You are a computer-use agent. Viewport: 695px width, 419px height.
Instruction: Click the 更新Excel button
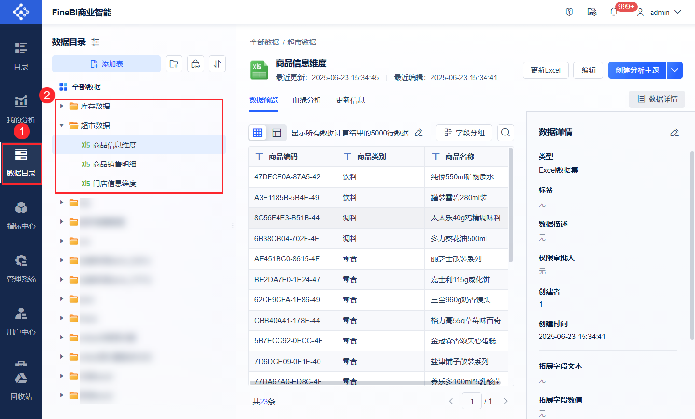(x=545, y=70)
